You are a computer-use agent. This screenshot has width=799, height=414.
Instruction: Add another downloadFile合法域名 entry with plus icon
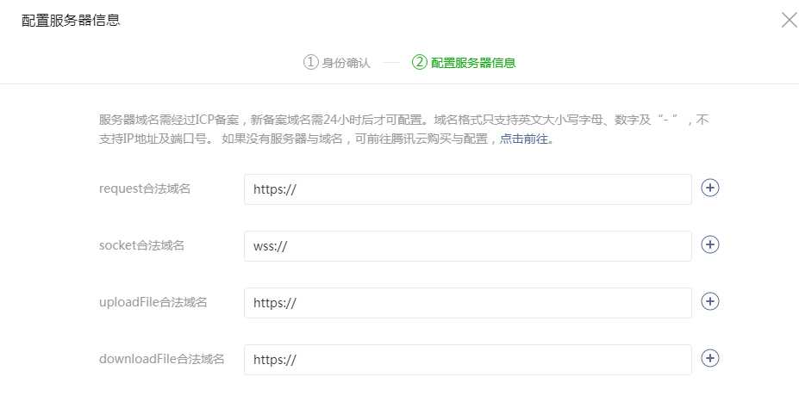[710, 358]
